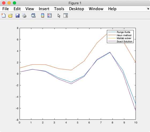Viewport: 150px width, 132px height.
Task: Open the Desktop menu
Action: [77, 9]
